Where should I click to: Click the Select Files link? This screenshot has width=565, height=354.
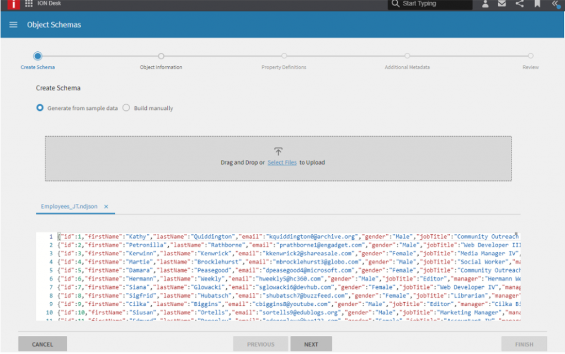coord(282,163)
